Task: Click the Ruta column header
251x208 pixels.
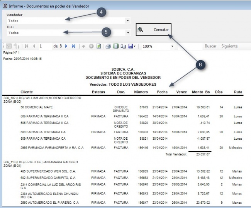Action: tap(238, 92)
